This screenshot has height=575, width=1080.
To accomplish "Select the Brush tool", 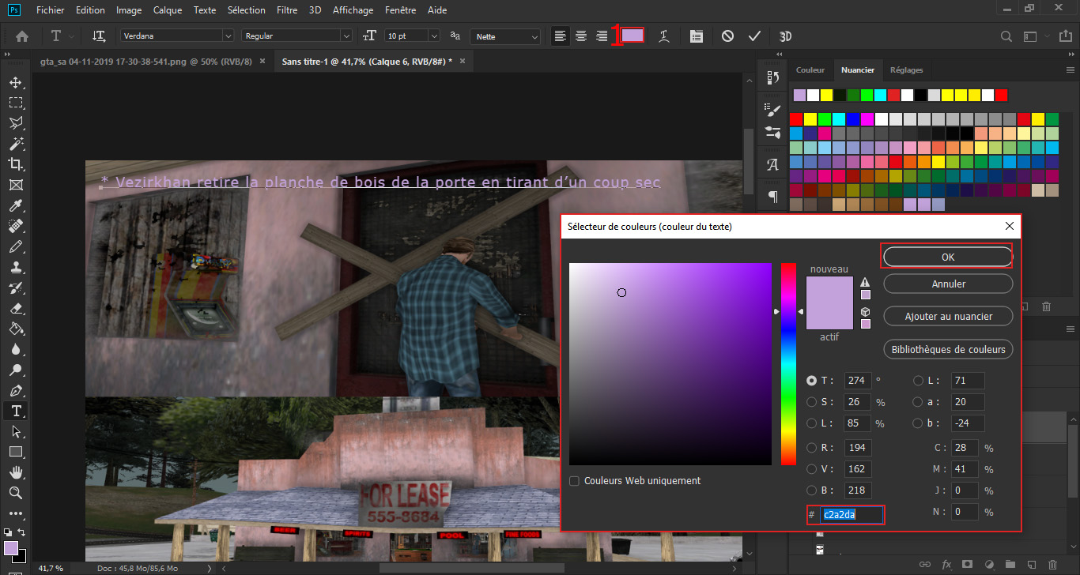I will point(15,246).
